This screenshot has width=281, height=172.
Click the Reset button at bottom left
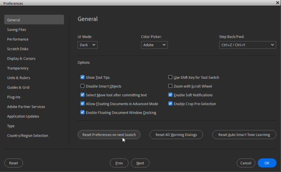14,163
